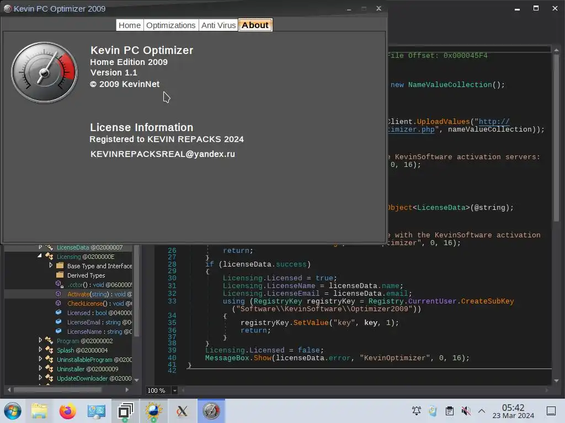The image size is (565, 423).
Task: Open clipboard tray icon
Action: pyautogui.click(x=449, y=411)
